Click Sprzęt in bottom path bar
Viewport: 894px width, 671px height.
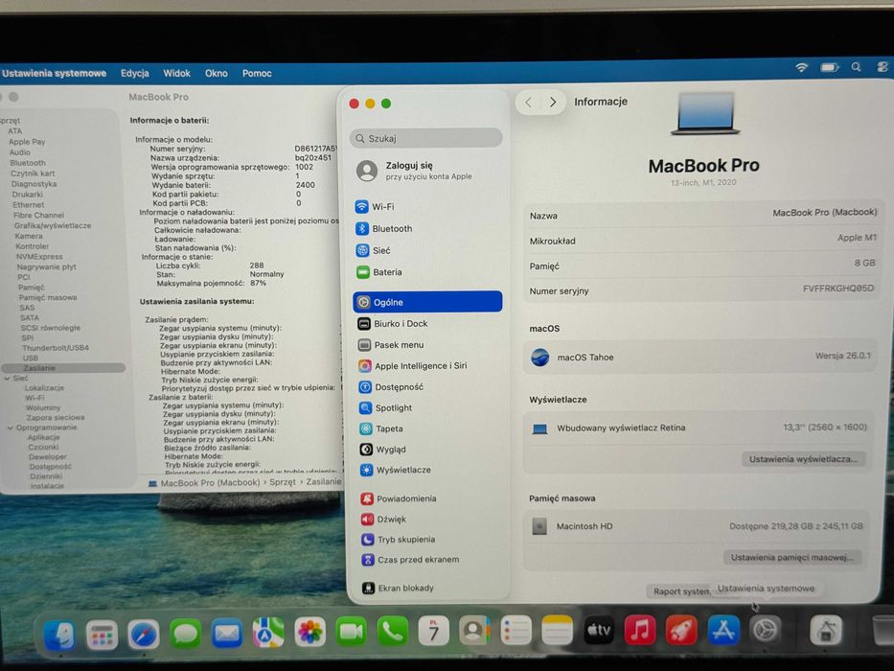(x=283, y=482)
